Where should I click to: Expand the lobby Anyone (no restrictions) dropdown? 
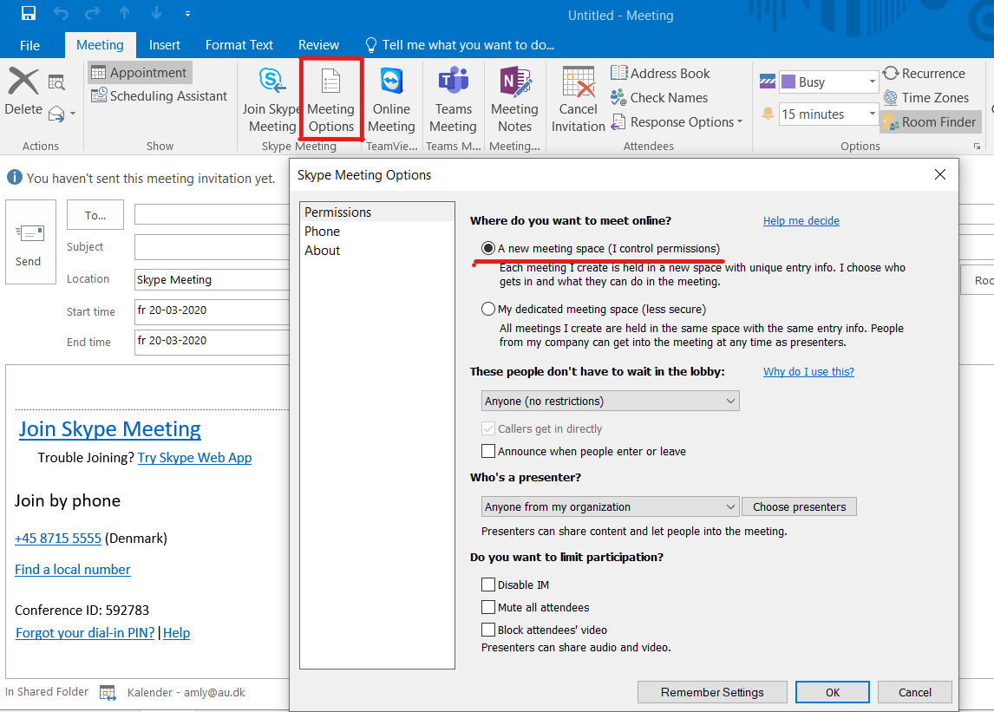click(x=610, y=402)
